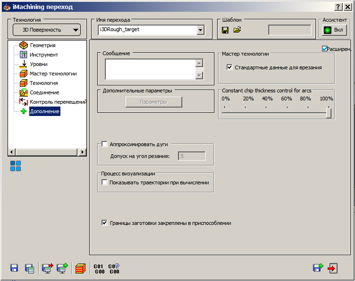Click the Параметры button
The image size is (355, 281).
pos(154,102)
